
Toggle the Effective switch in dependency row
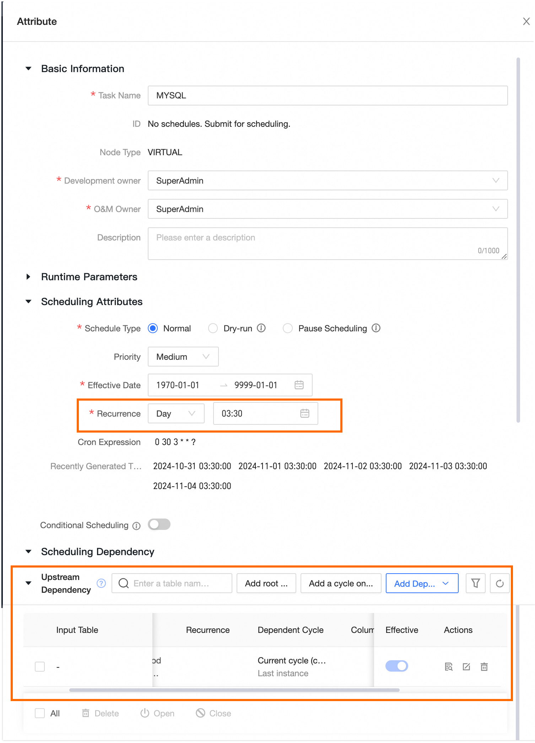pyautogui.click(x=397, y=666)
